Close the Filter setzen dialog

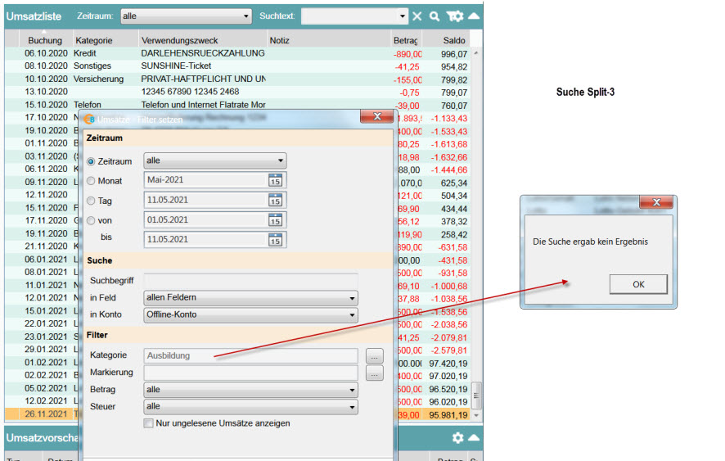click(x=377, y=116)
